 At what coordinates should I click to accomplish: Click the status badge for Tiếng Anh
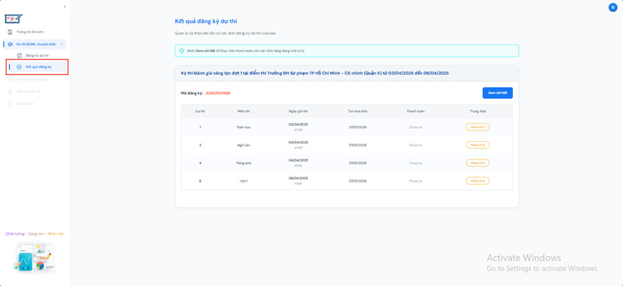click(477, 163)
